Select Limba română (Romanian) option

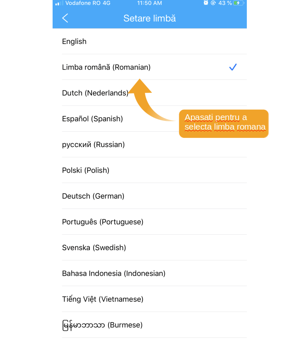[149, 67]
